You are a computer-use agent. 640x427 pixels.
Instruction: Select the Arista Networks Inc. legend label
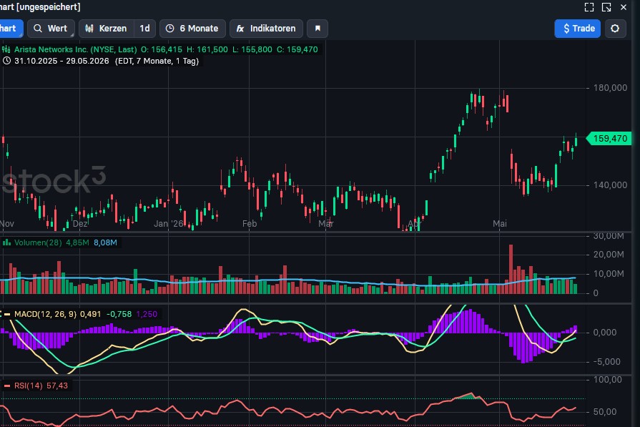point(76,49)
